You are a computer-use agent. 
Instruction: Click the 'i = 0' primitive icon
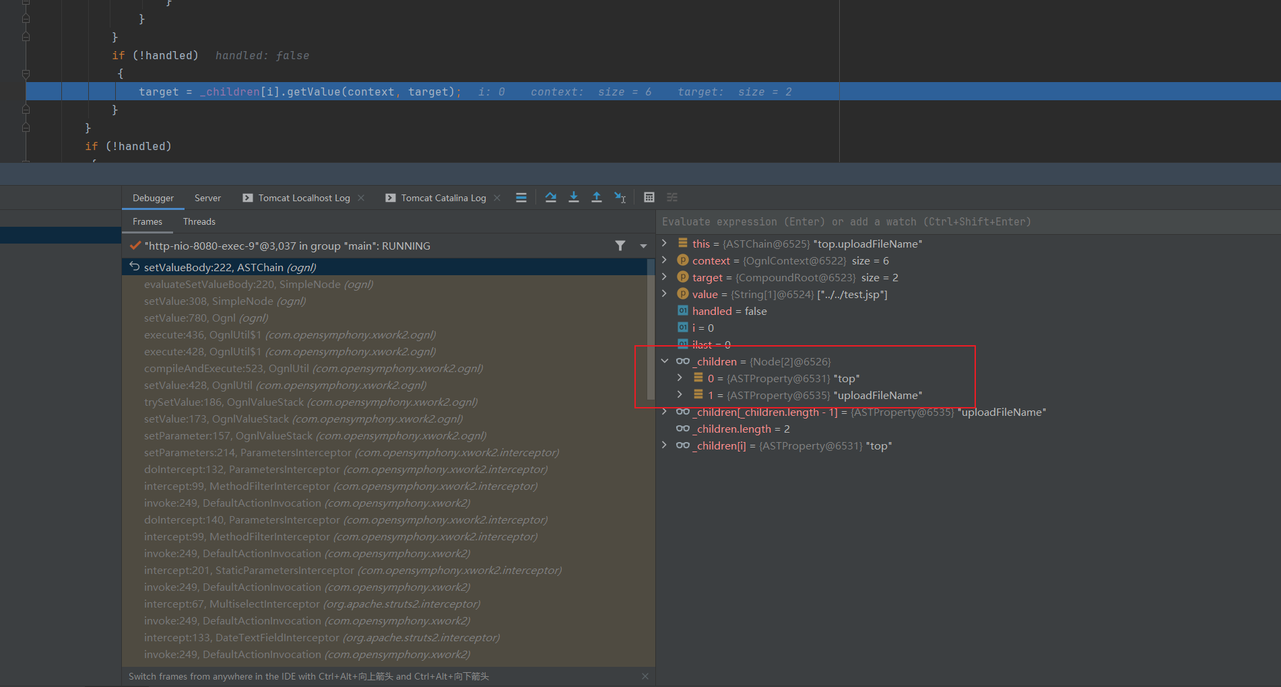683,328
